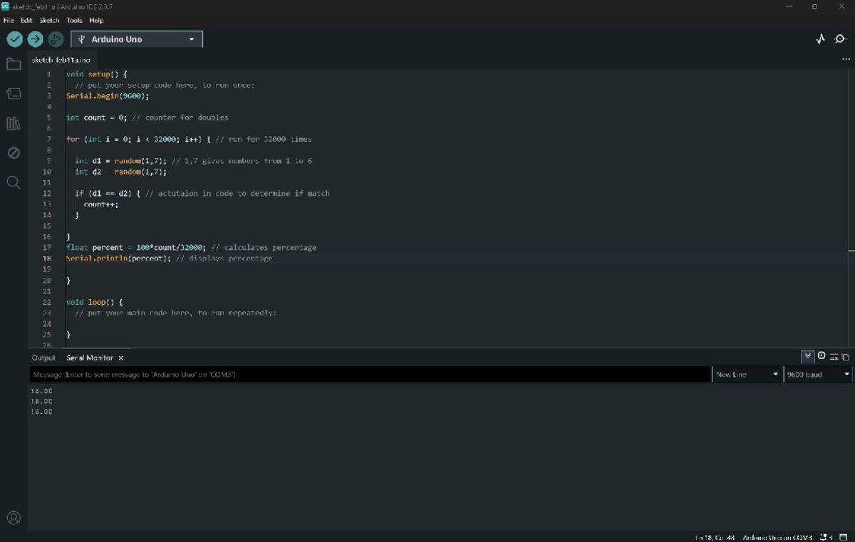855x542 pixels.
Task: Click the serial message input field
Action: 370,374
